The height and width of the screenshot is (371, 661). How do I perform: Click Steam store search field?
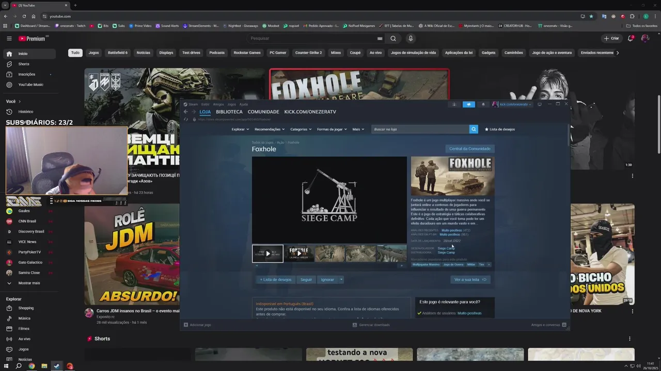420,129
